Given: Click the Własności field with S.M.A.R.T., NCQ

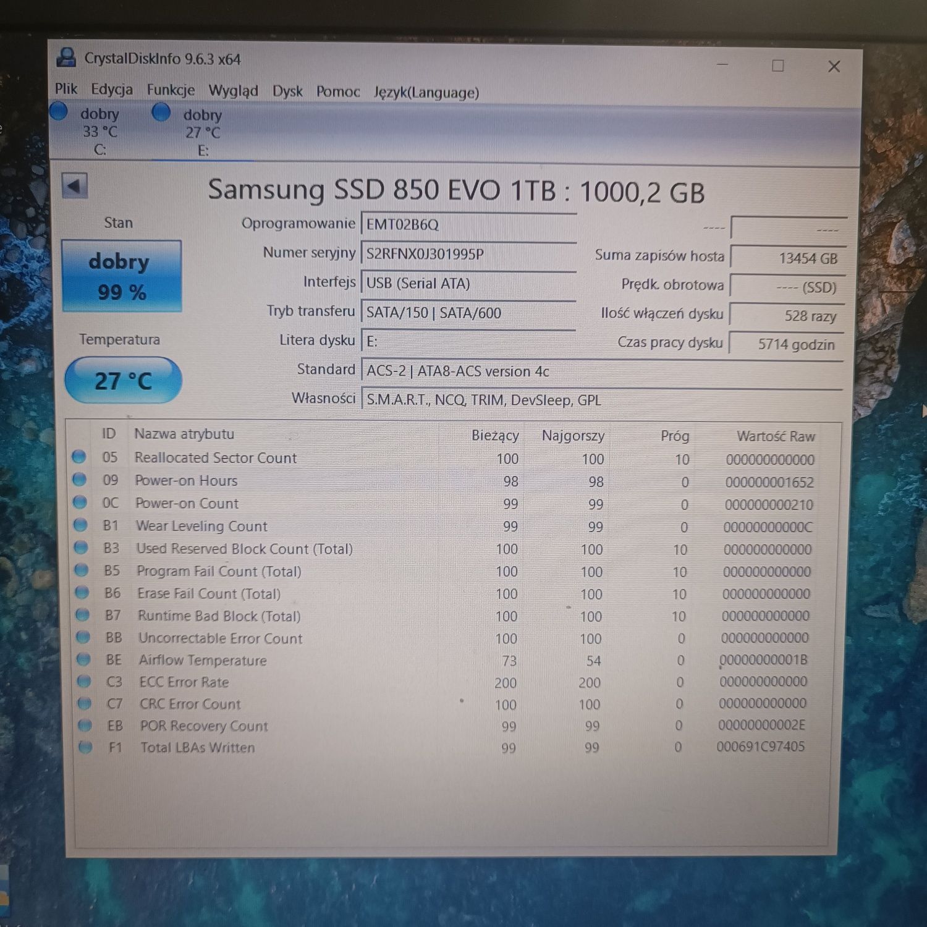Looking at the screenshot, I should pyautogui.click(x=602, y=400).
